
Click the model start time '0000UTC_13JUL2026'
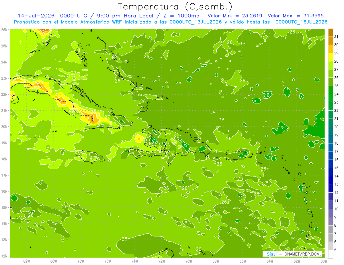point(196,22)
